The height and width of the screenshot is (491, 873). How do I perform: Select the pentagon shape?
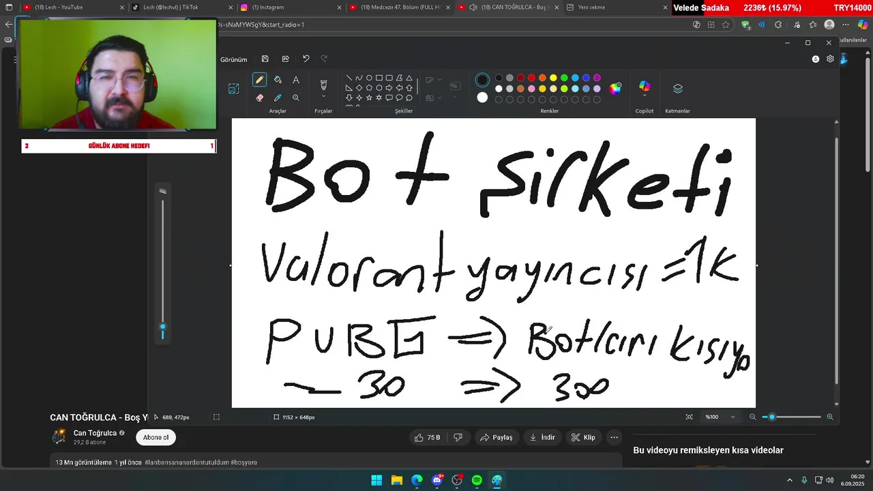pos(369,88)
